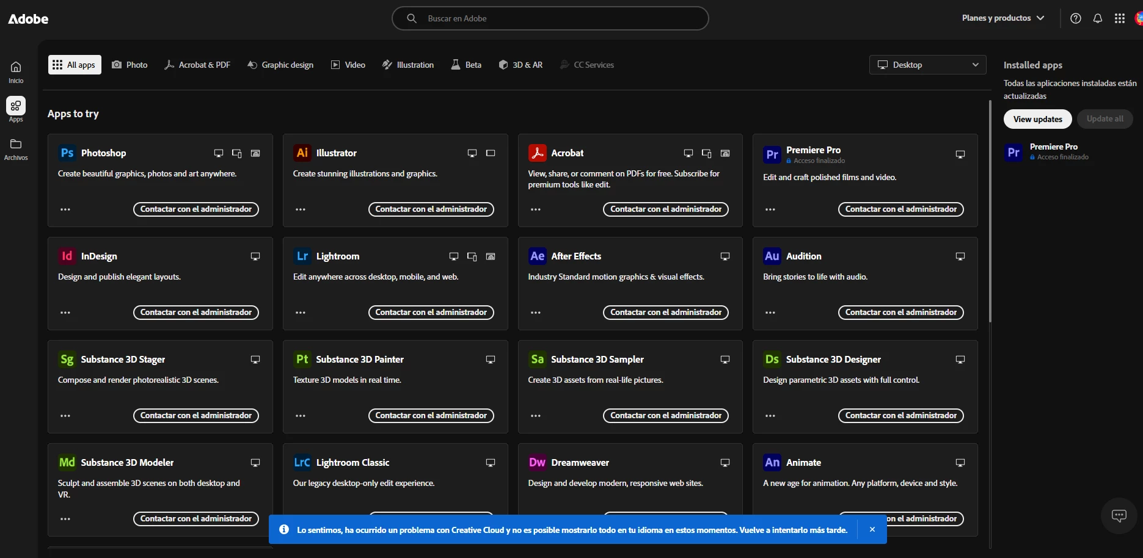Click the Acrobat app icon
The width and height of the screenshot is (1143, 558).
tap(537, 153)
